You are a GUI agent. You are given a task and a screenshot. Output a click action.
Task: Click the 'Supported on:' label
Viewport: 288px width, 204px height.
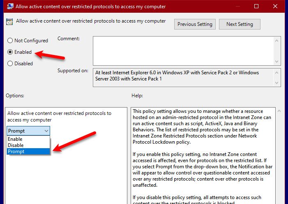(73, 71)
